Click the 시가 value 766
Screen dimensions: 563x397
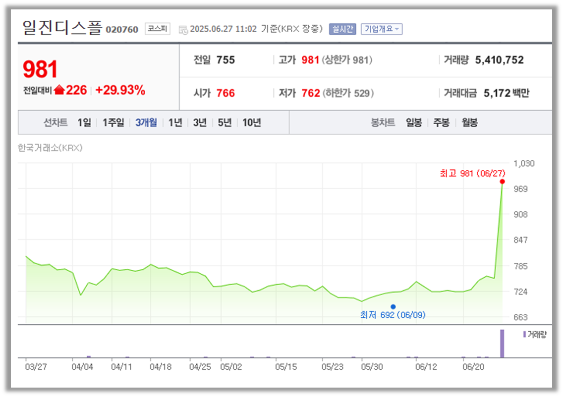(225, 93)
